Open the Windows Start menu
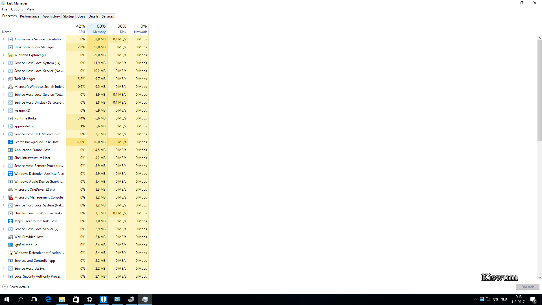Image resolution: width=542 pixels, height=305 pixels. point(7,299)
